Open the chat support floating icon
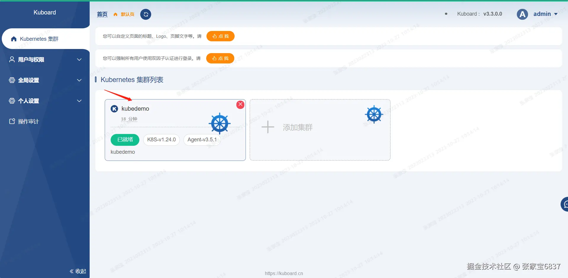 click(x=564, y=204)
